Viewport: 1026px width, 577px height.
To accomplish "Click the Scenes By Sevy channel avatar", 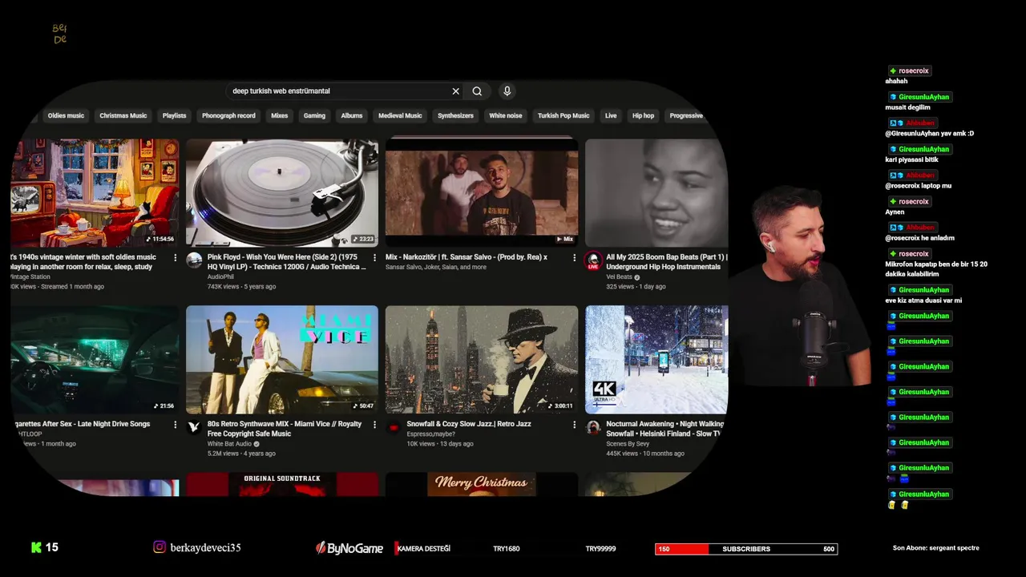I will pyautogui.click(x=593, y=427).
